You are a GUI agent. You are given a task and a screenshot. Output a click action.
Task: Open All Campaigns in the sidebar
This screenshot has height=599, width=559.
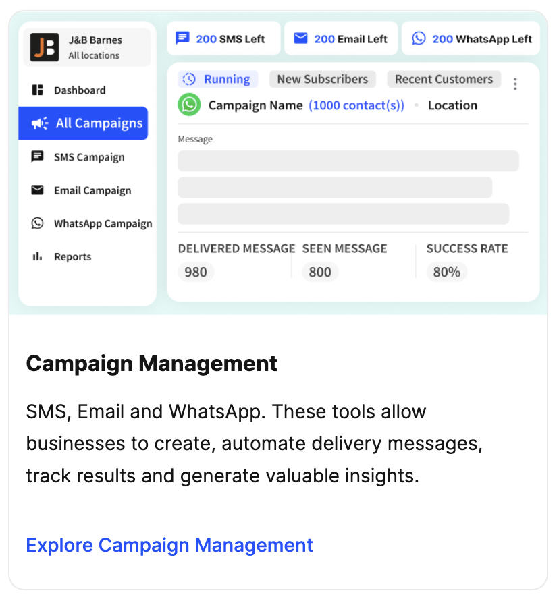tap(99, 123)
